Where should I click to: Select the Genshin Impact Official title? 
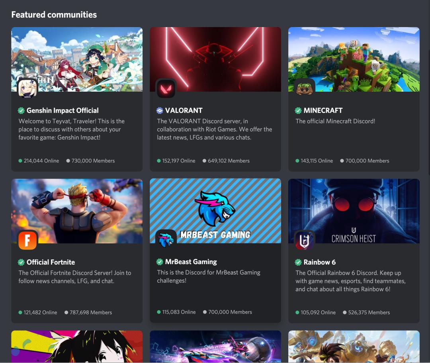63,111
